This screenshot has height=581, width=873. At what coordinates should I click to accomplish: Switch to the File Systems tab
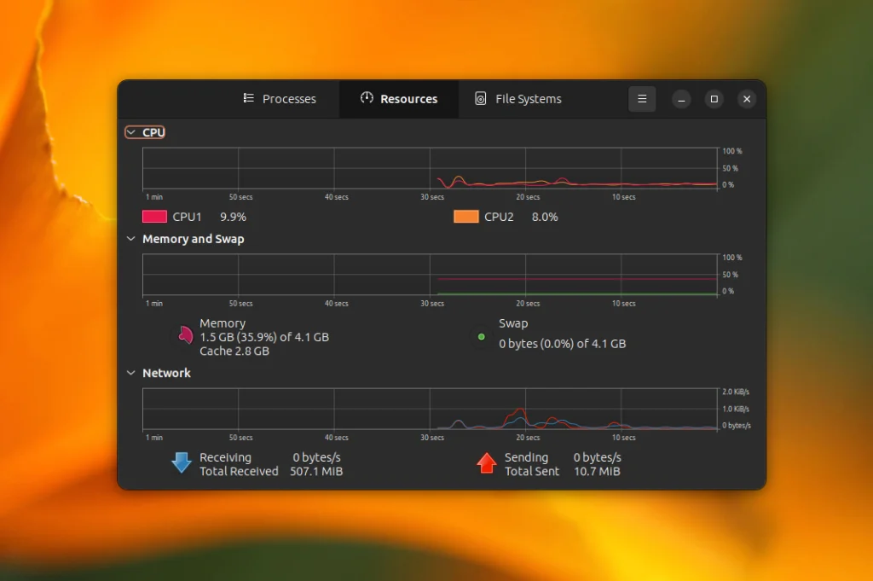point(518,99)
